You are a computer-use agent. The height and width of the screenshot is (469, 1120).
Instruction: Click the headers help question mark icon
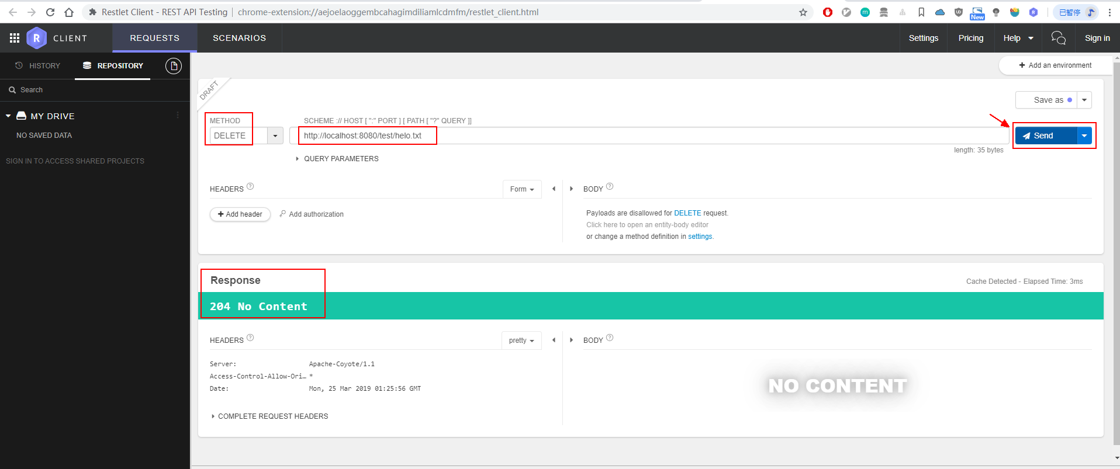point(250,187)
